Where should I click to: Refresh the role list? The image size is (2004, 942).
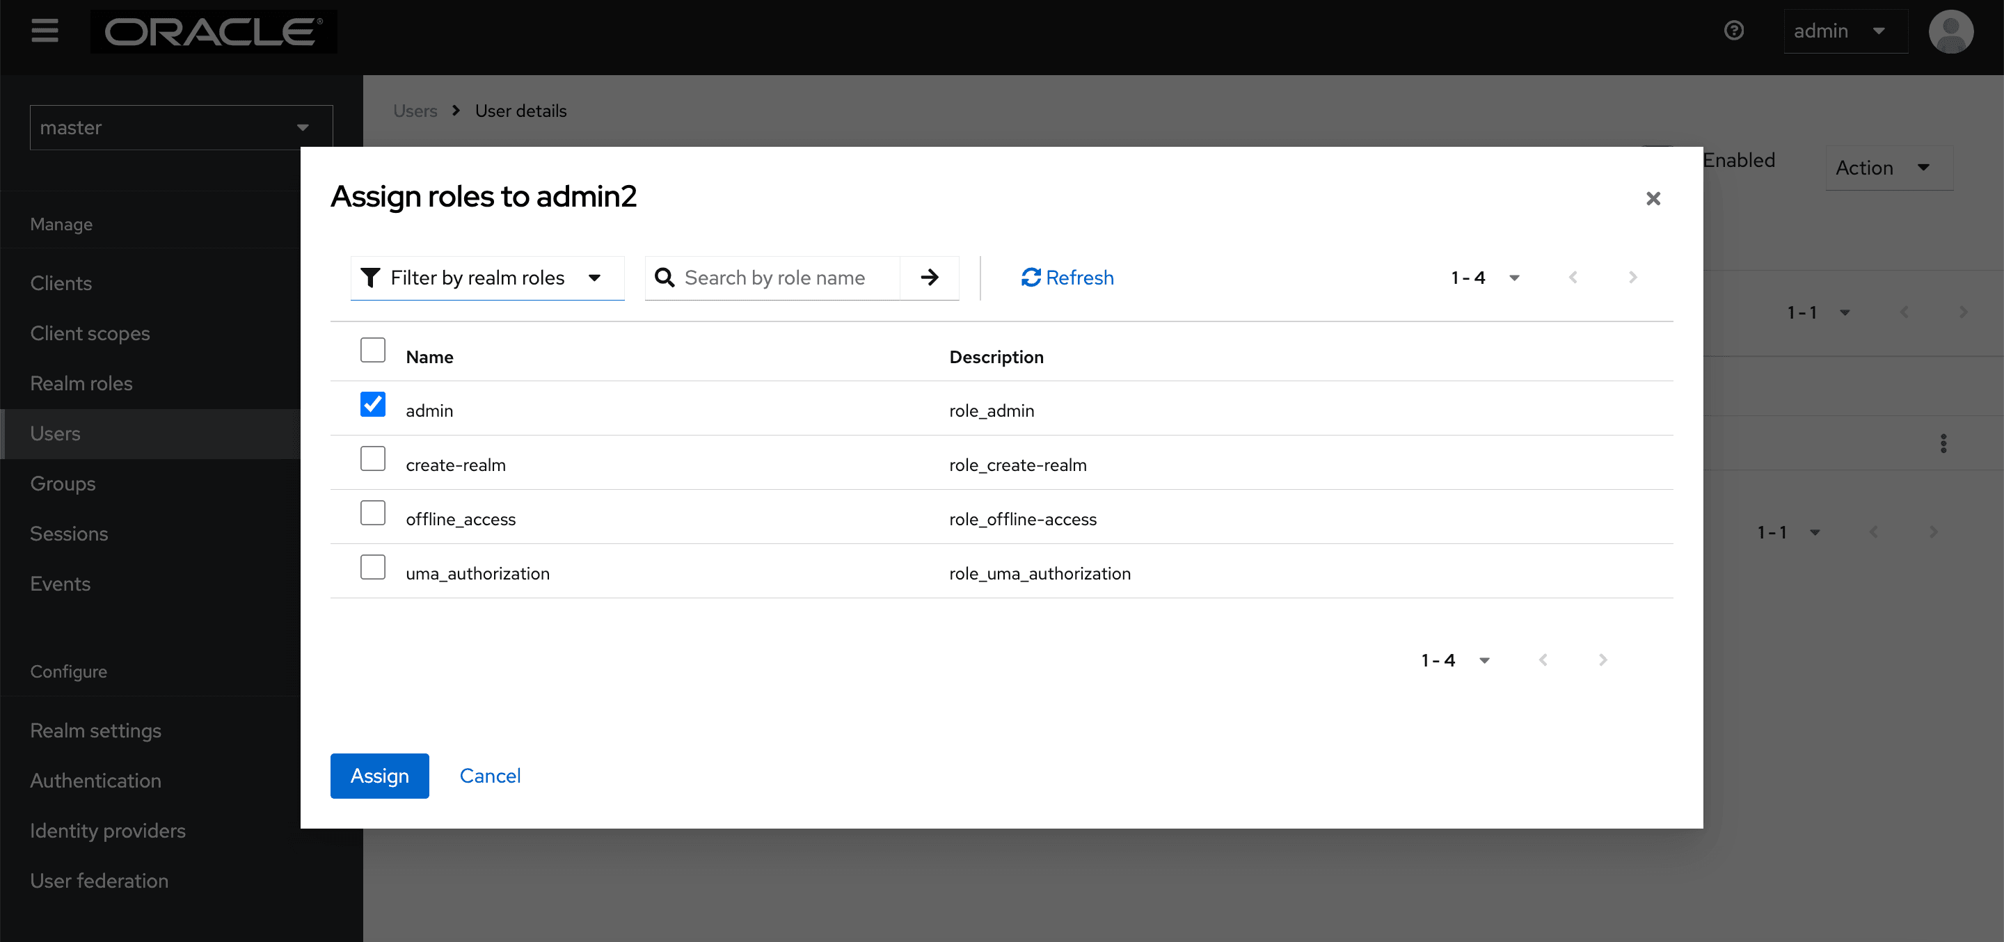pyautogui.click(x=1067, y=278)
